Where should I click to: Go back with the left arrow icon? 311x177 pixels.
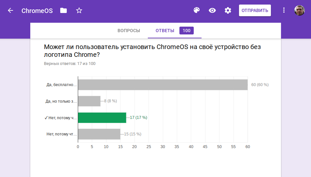[x=10, y=10]
